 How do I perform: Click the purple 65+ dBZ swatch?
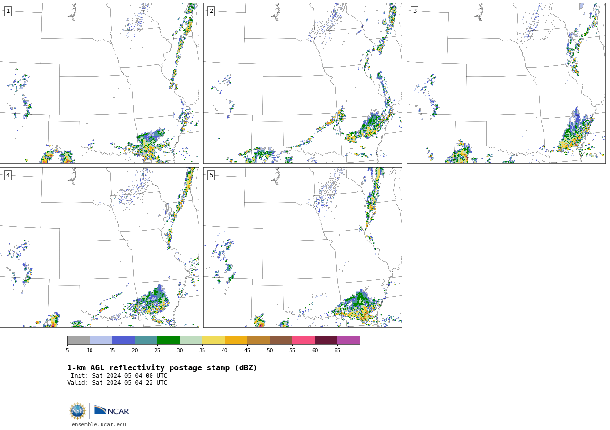coord(348,340)
